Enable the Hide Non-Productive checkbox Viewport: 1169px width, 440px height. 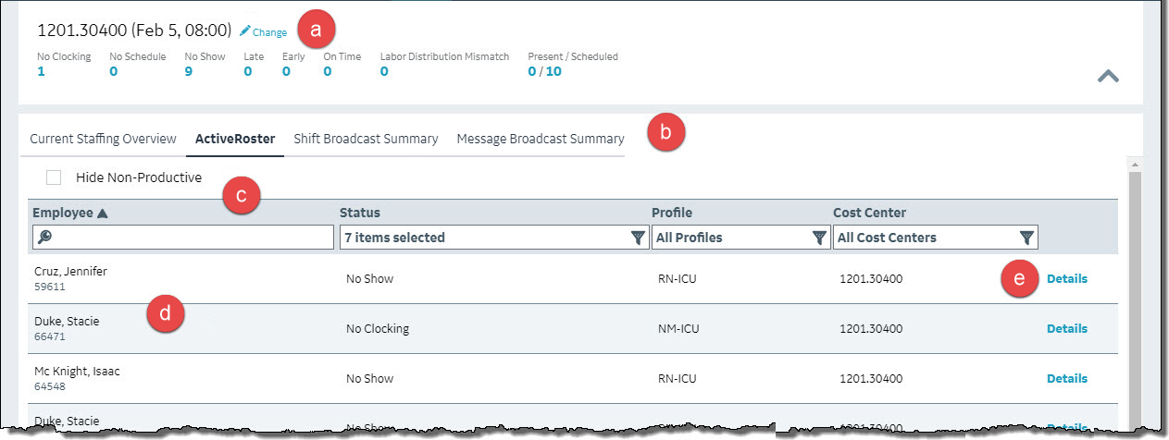pyautogui.click(x=54, y=177)
